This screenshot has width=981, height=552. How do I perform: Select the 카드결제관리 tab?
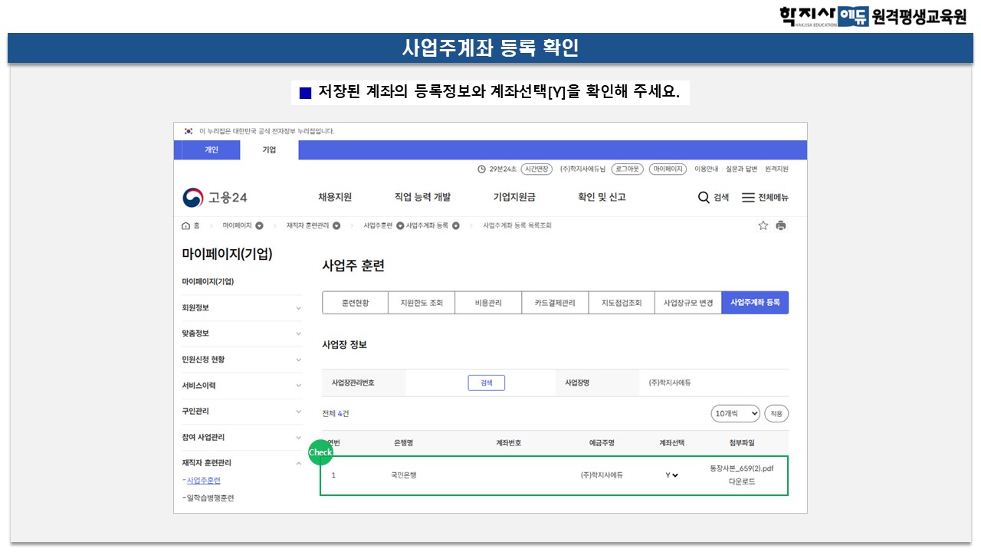pyautogui.click(x=554, y=303)
